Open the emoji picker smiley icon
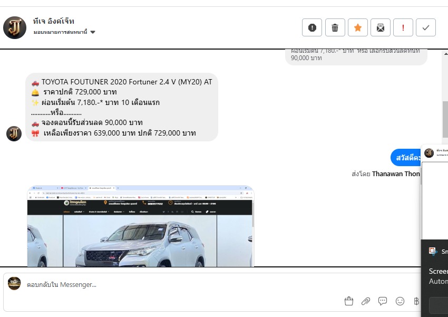The height and width of the screenshot is (317, 448). 400,301
